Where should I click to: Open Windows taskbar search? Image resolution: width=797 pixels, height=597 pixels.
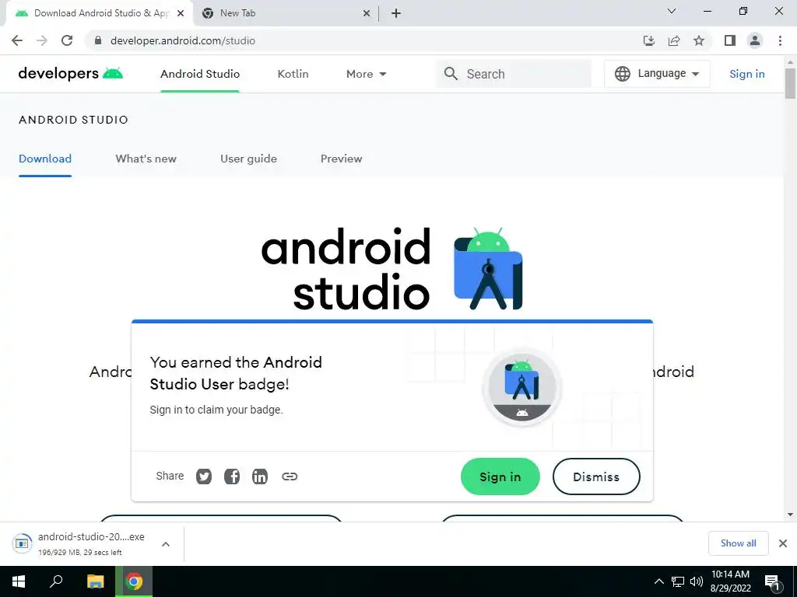56,581
